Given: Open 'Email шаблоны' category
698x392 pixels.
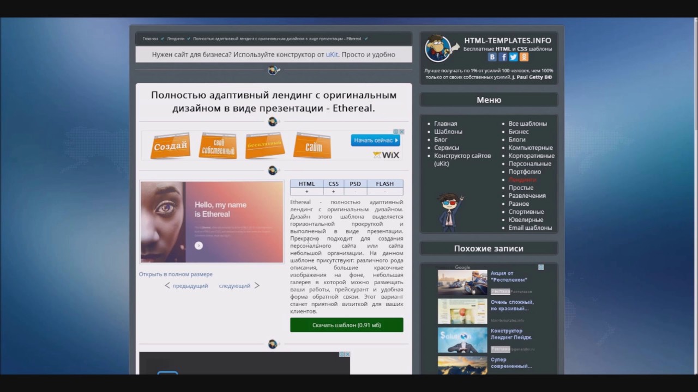Looking at the screenshot, I should point(530,228).
